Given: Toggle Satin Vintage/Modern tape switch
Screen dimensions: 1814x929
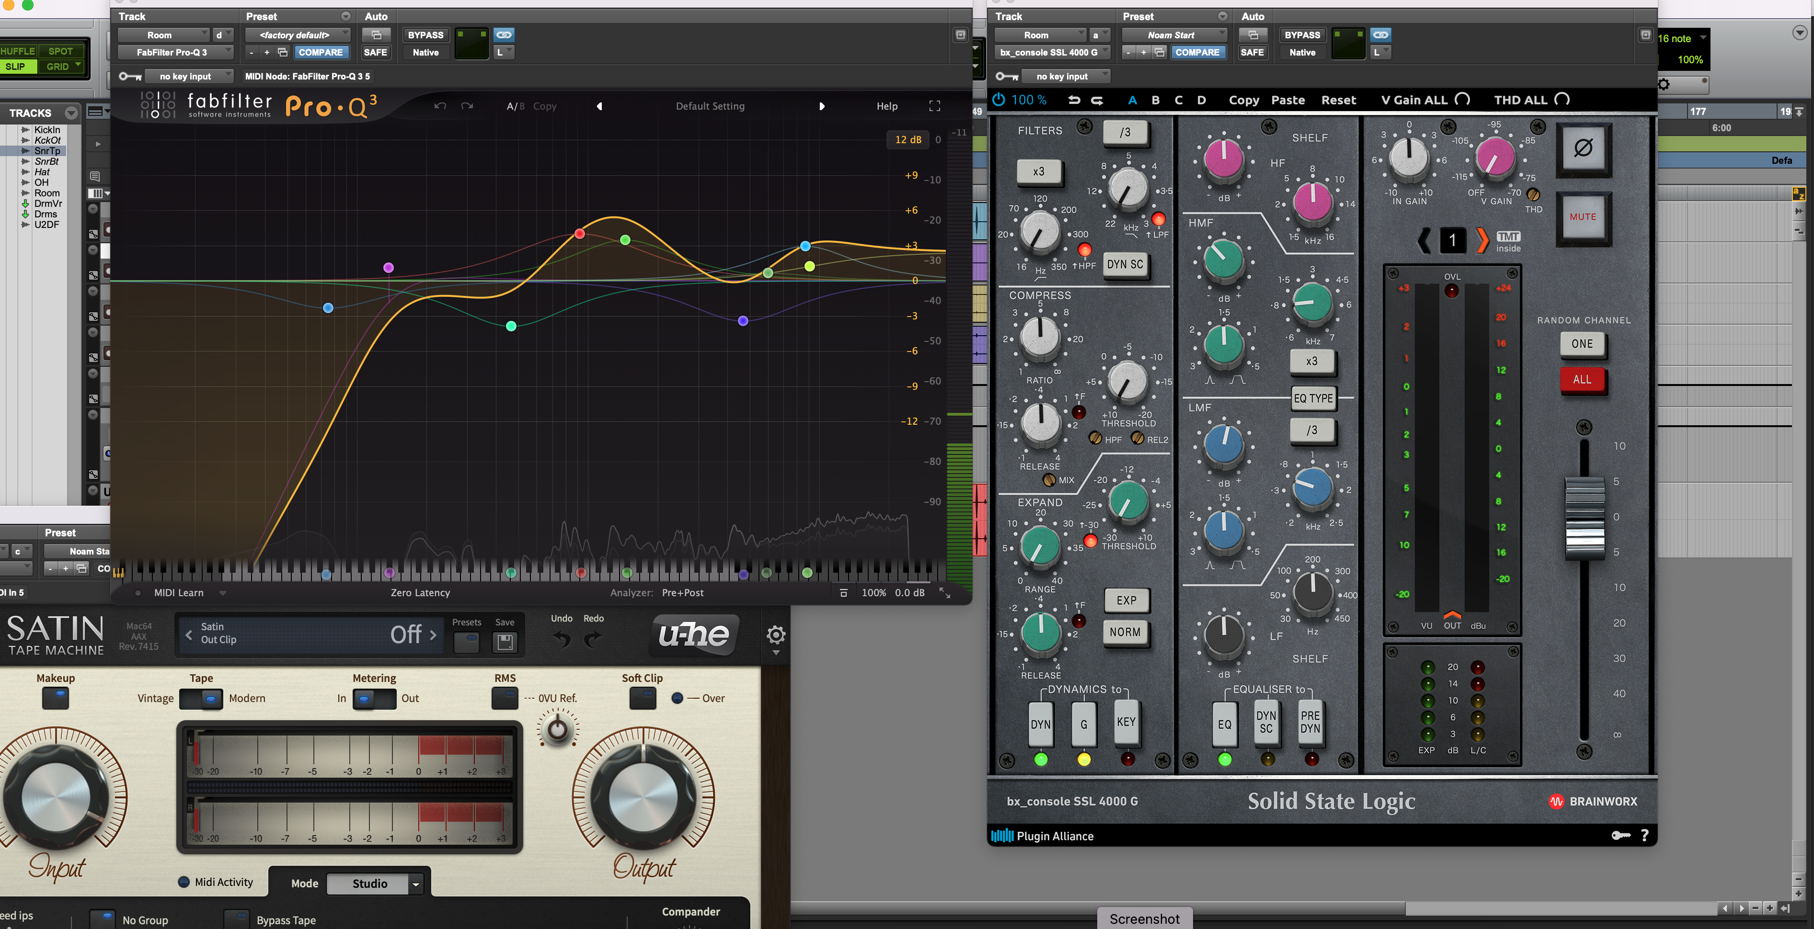Looking at the screenshot, I should (x=201, y=698).
